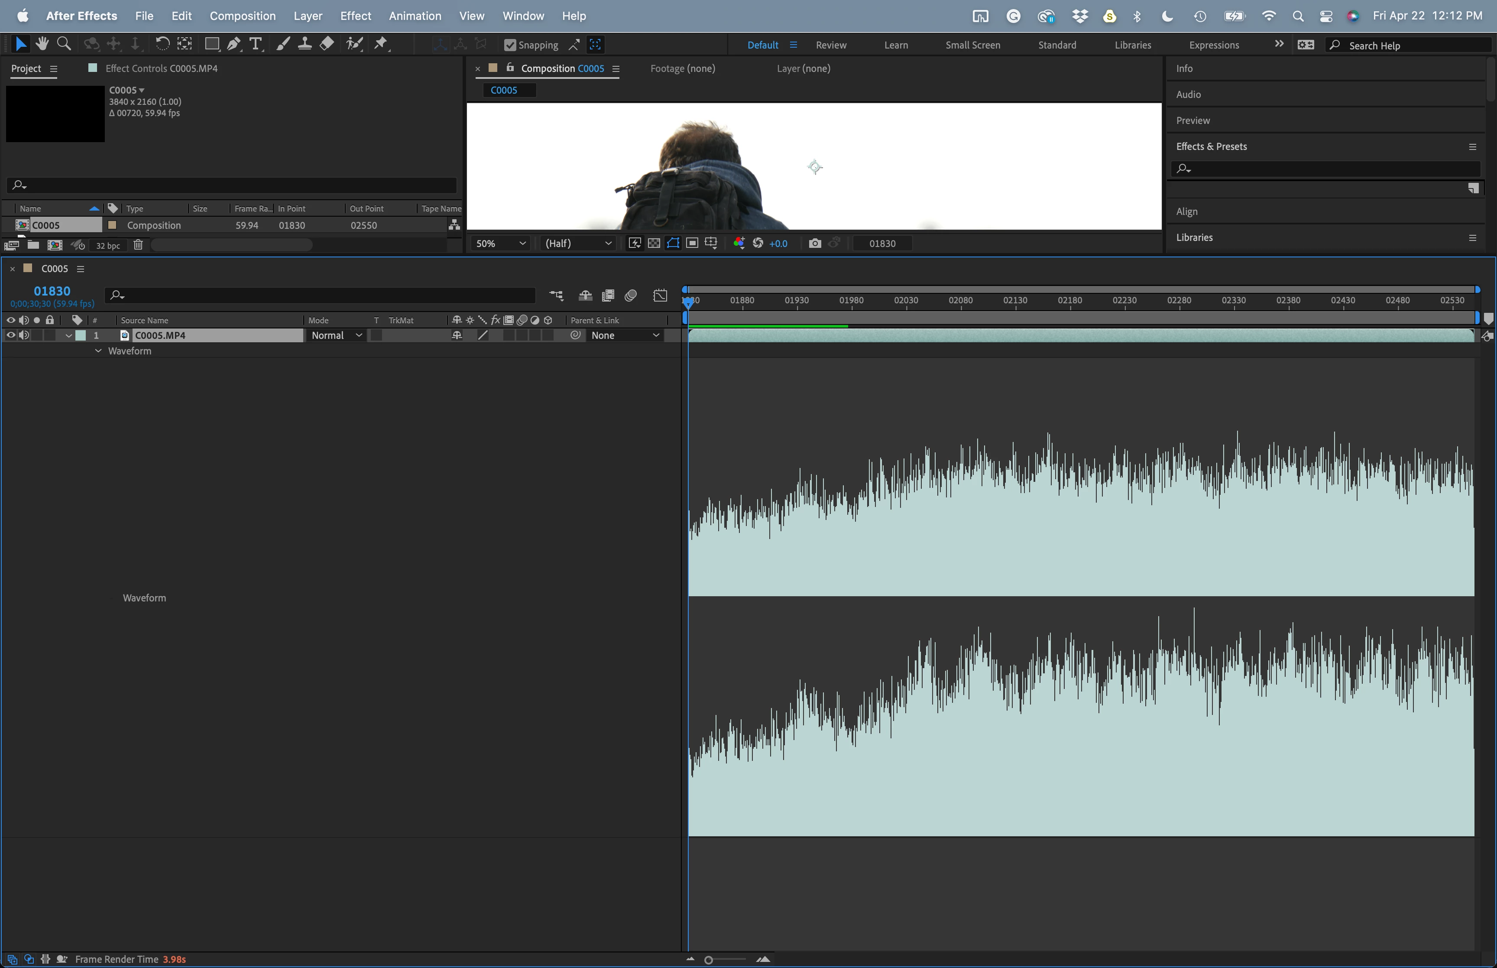
Task: Switch to Effect Controls C0005.MP4 tab
Action: tap(161, 68)
